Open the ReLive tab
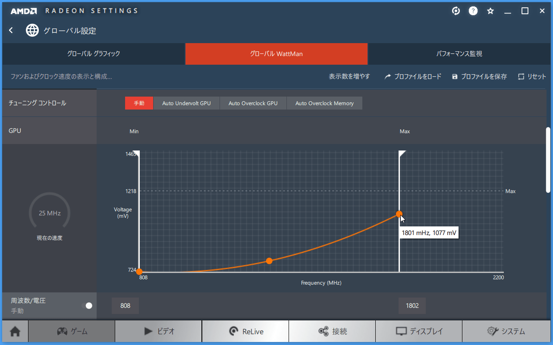The width and height of the screenshot is (553, 345). click(245, 331)
